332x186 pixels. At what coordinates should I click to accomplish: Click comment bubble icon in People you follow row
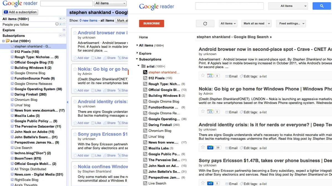click(57, 24)
